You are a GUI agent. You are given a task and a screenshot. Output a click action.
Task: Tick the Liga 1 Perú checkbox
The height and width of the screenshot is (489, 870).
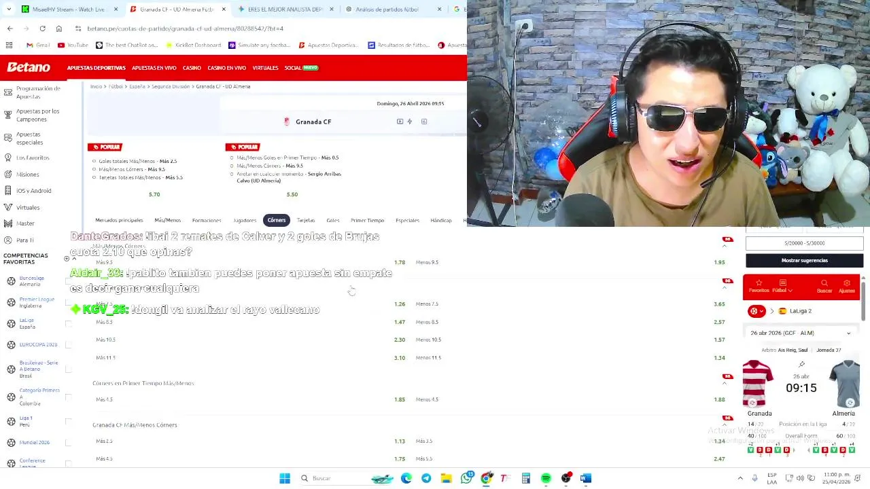[x=68, y=421]
